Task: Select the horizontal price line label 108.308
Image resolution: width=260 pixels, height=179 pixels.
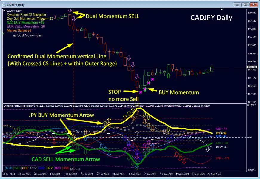Action: pyautogui.click(x=252, y=67)
